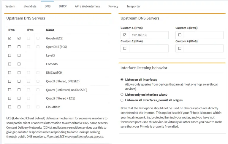Choose Listen on all interfaces, permit all origins
Viewport: 228px width, 144px height.
122,100
